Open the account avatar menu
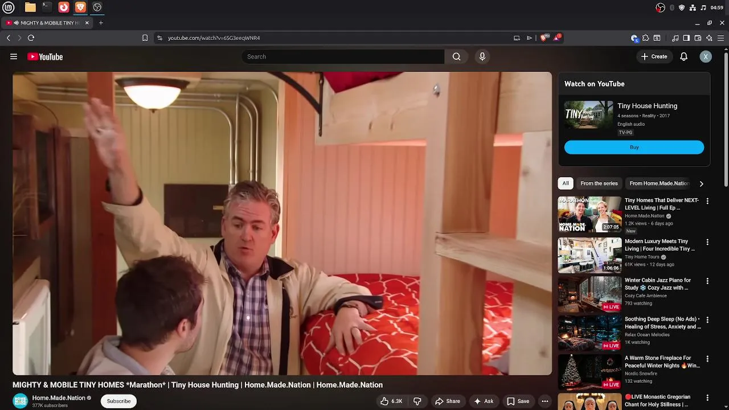This screenshot has height=410, width=729. (706, 56)
